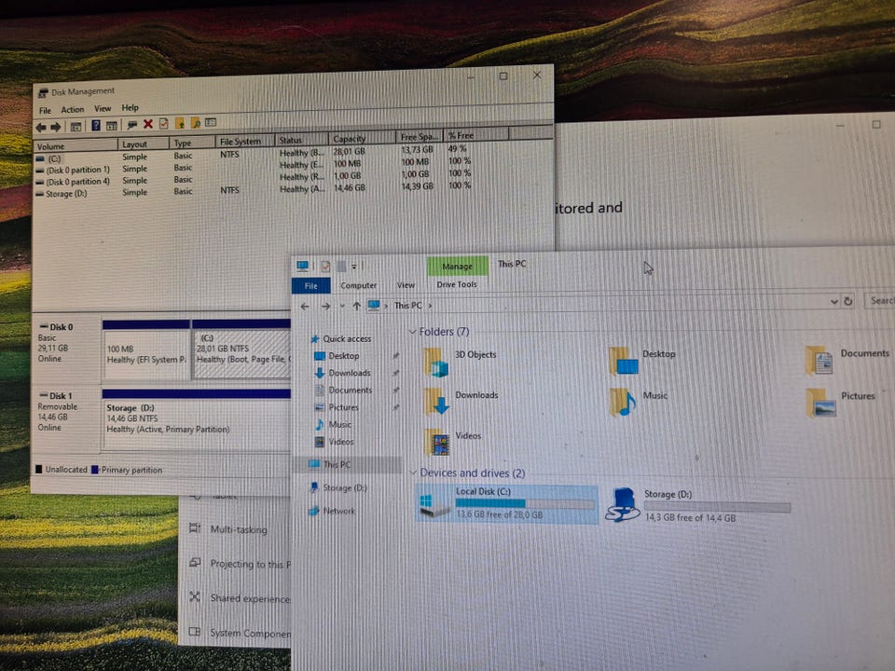Open Customize Quick Access Toolbar dropdown
The height and width of the screenshot is (671, 895).
(354, 266)
